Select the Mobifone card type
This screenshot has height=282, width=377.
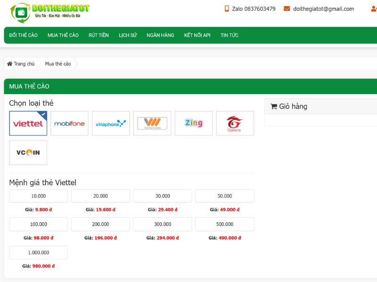pyautogui.click(x=69, y=123)
